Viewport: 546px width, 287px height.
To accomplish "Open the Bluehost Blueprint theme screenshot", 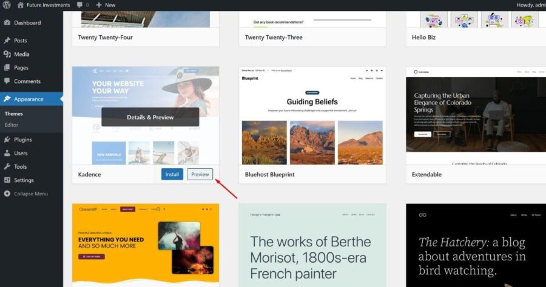I will click(x=312, y=116).
